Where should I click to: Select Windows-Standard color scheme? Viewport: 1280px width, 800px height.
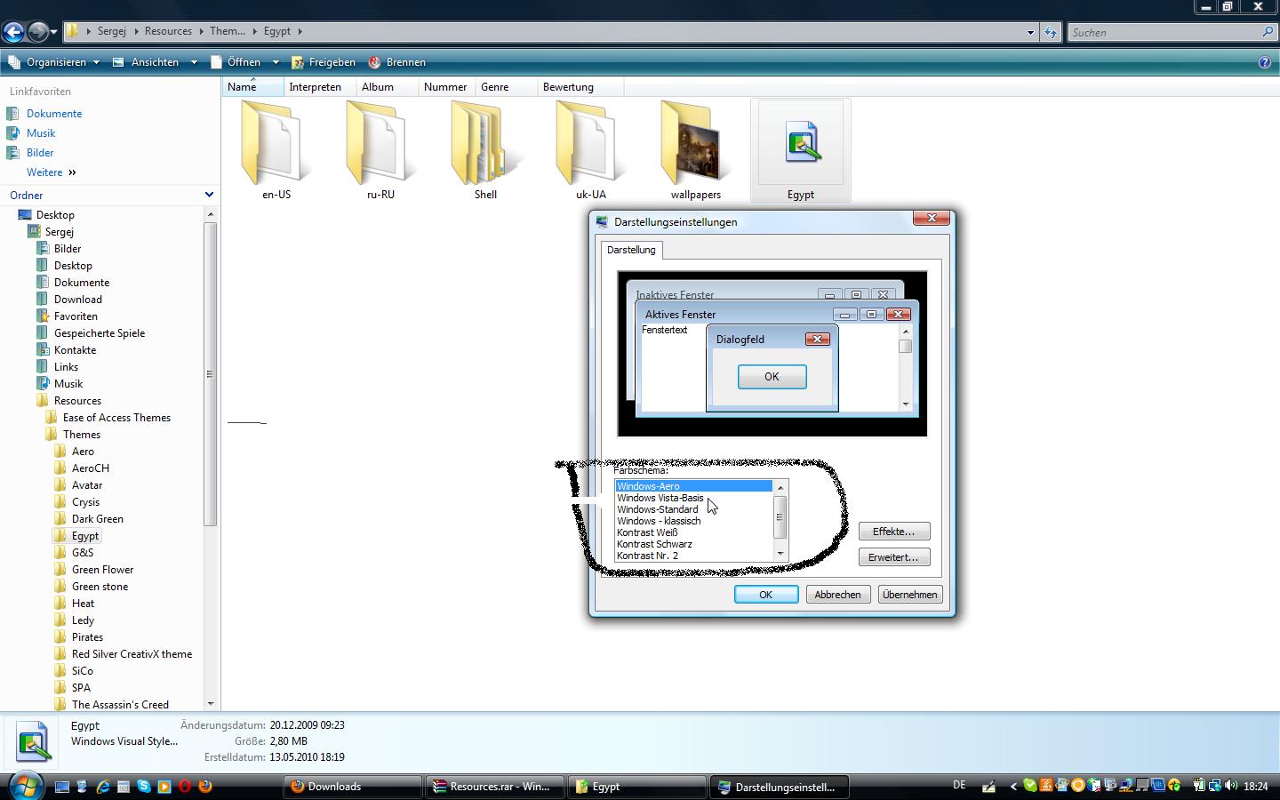coord(658,509)
